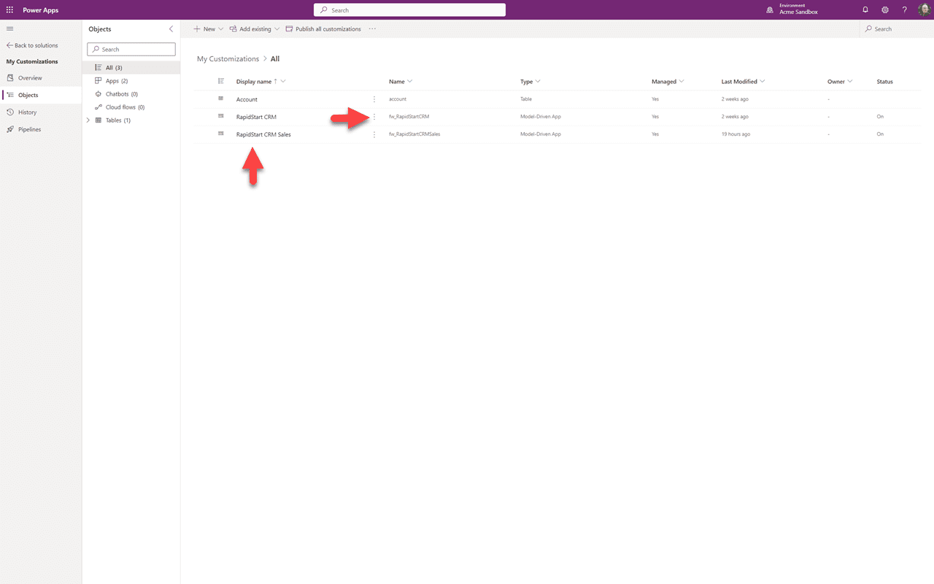934x584 pixels.
Task: Select the RapidStart CRM row
Action: [x=255, y=116]
